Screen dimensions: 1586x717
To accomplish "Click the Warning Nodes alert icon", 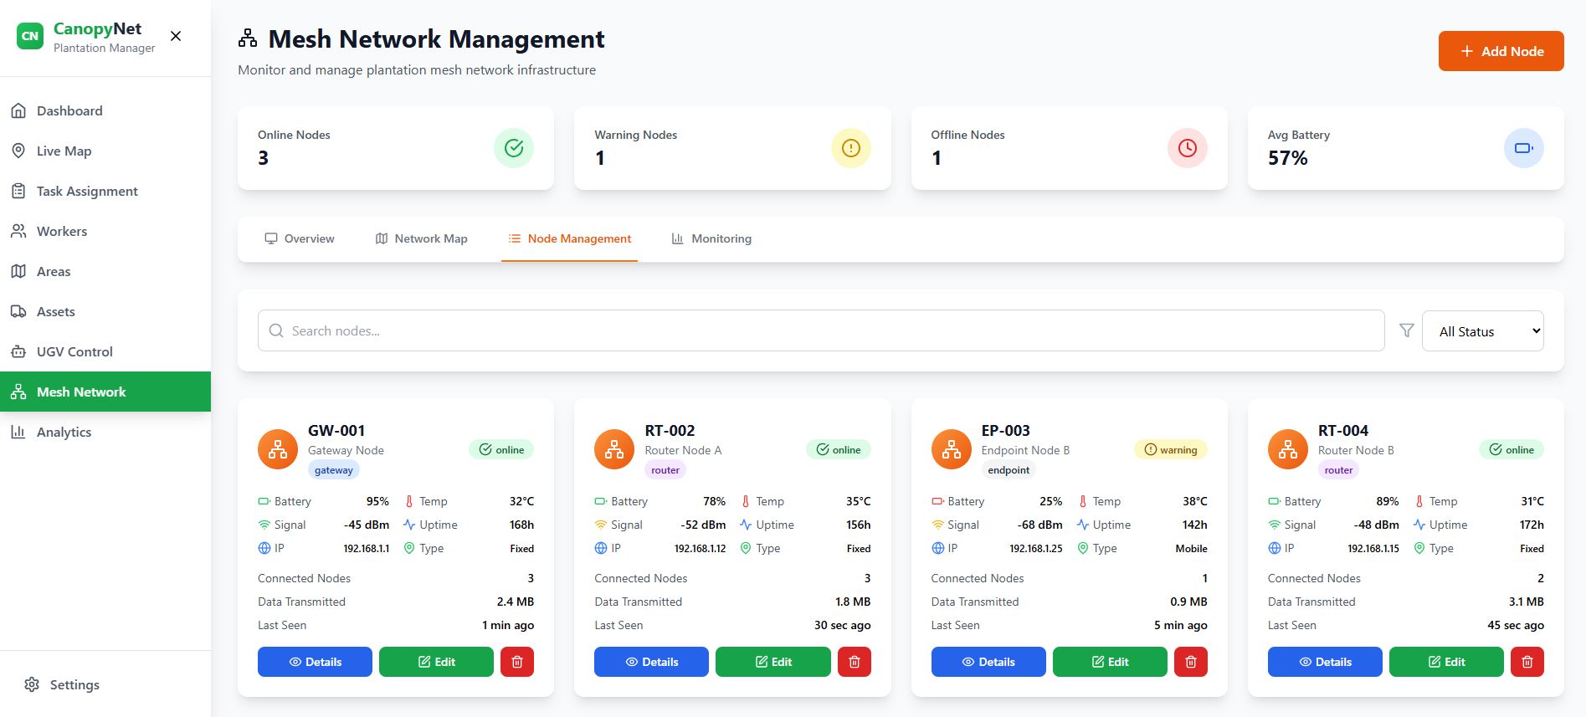I will 851,148.
